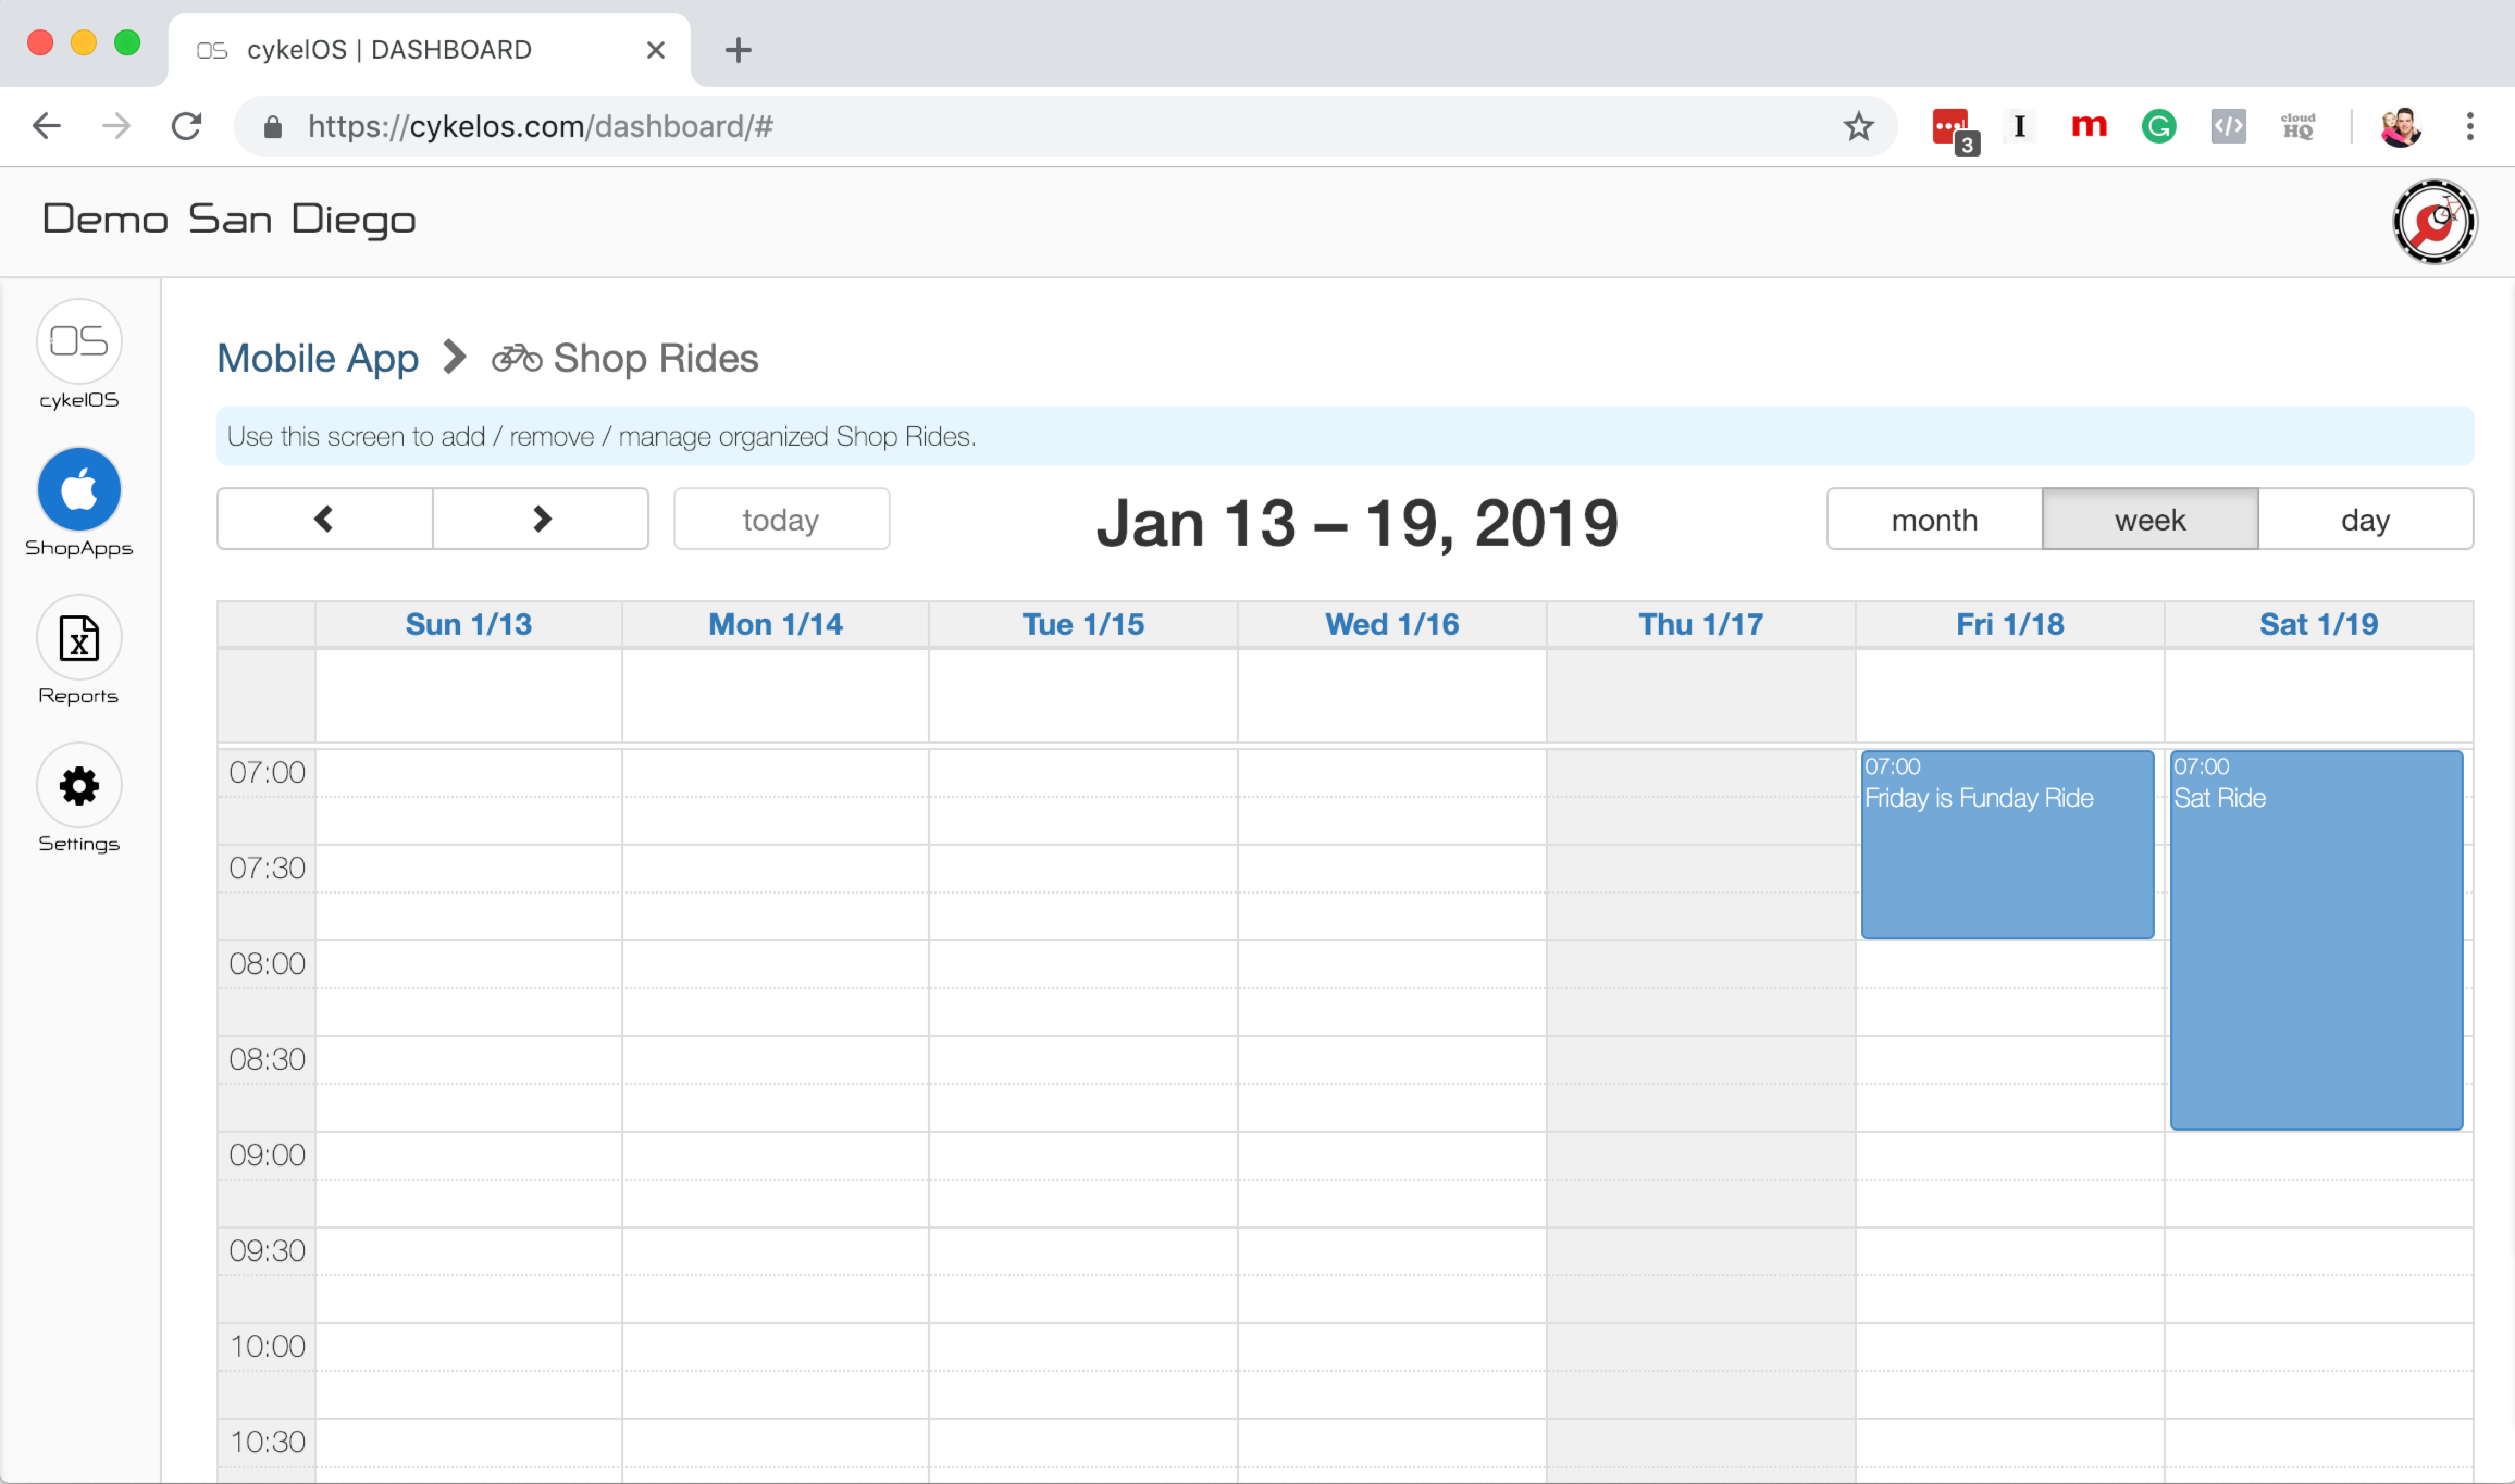The image size is (2515, 1484).
Task: Open the Friday is Funday Ride event
Action: [2007, 845]
